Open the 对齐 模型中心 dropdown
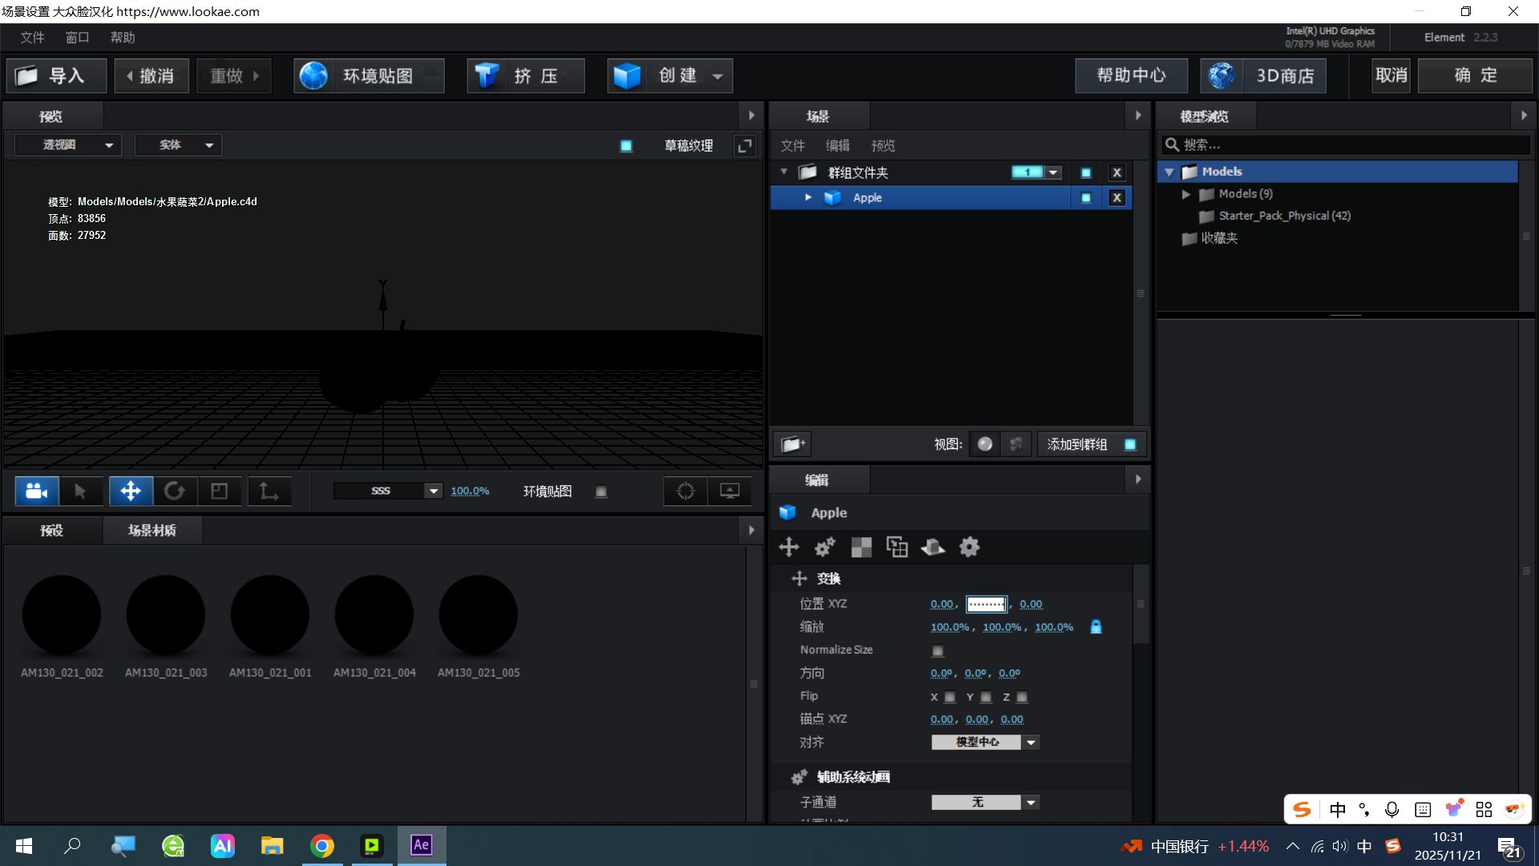 pos(985,743)
